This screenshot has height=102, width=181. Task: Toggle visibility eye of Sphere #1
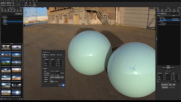160,20
